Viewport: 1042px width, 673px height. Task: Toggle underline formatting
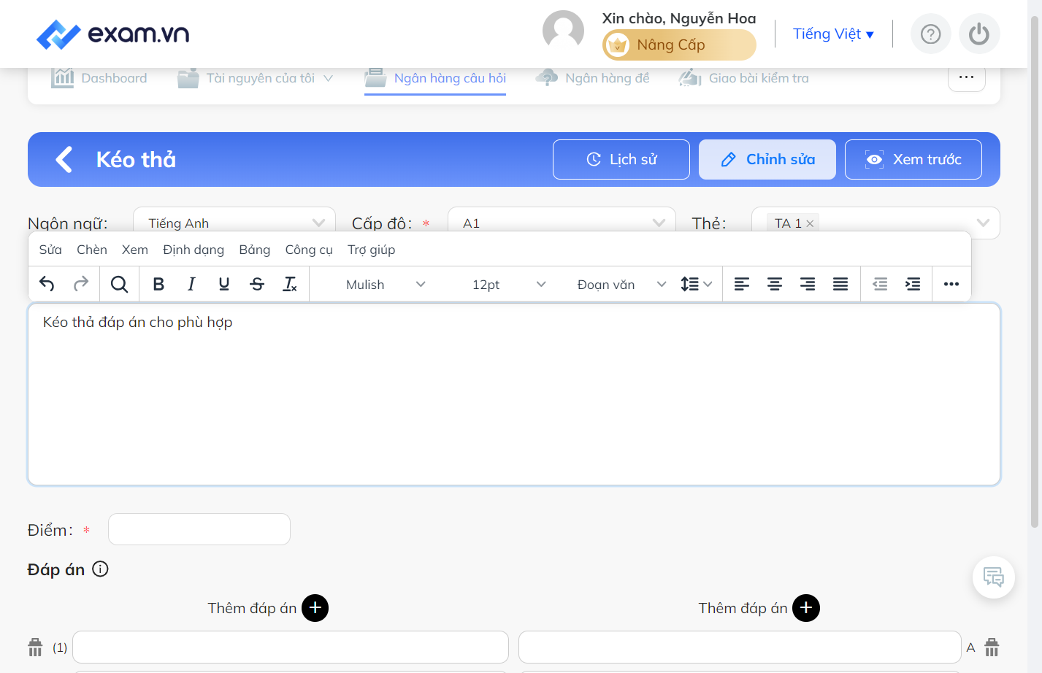coord(224,284)
